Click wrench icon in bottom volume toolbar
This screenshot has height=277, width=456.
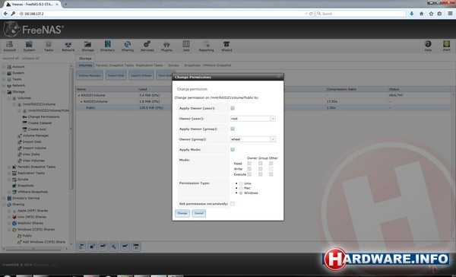[x=114, y=247]
